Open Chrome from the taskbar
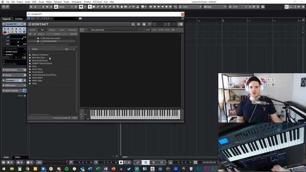 28,169
